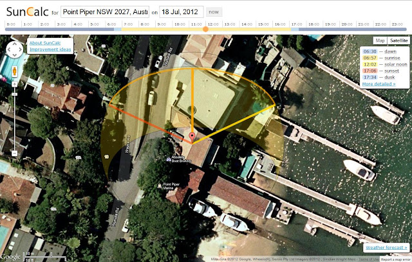Click the location search field

click(105, 12)
